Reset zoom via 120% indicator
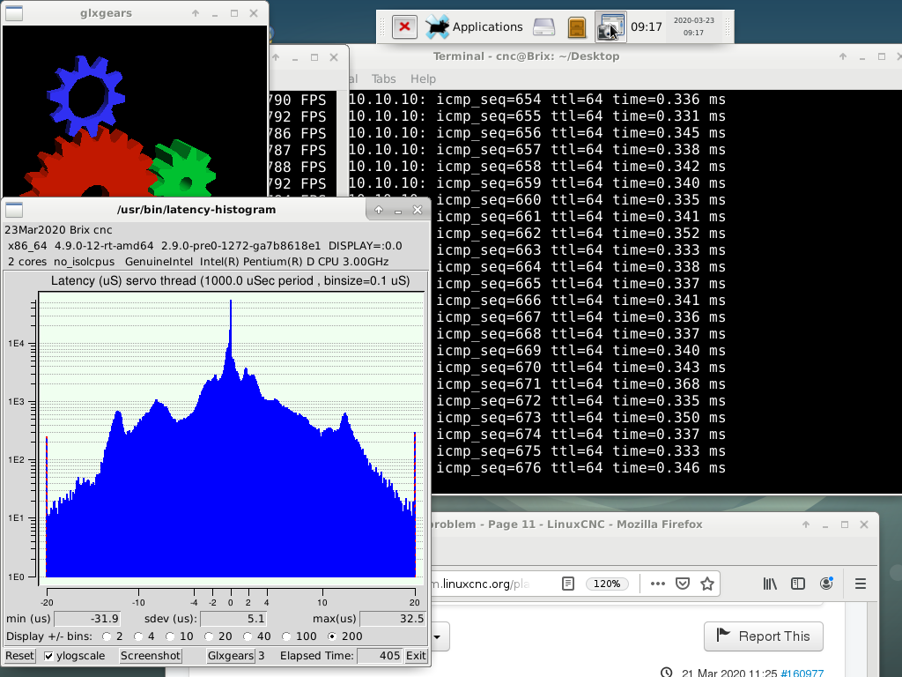This screenshot has width=902, height=677. [607, 584]
